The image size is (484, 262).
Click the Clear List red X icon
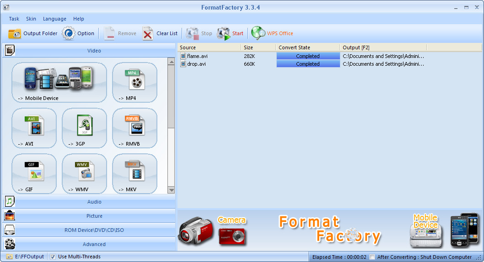(148, 33)
